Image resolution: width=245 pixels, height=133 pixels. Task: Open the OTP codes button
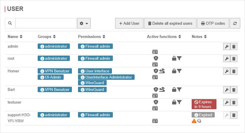coord(213,24)
